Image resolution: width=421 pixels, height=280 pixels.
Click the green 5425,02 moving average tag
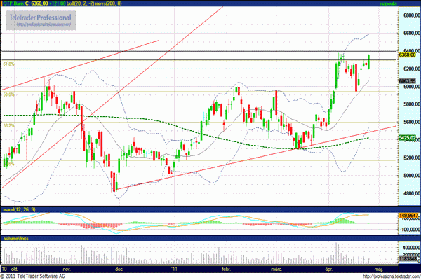pyautogui.click(x=408, y=139)
